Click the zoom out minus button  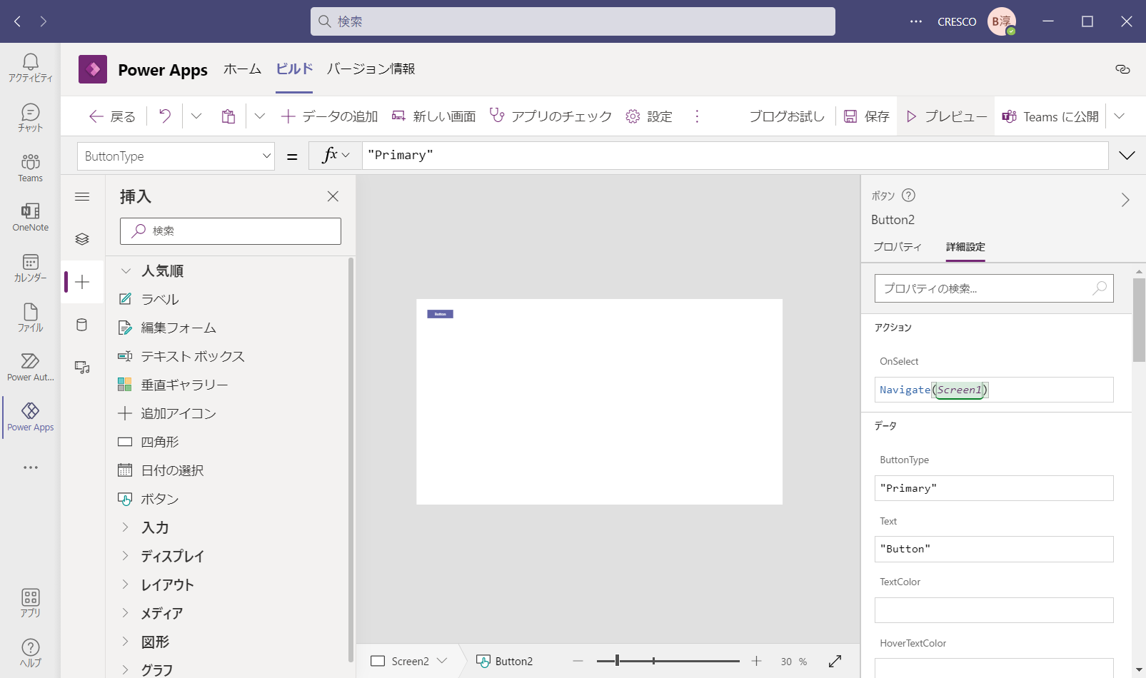point(578,662)
